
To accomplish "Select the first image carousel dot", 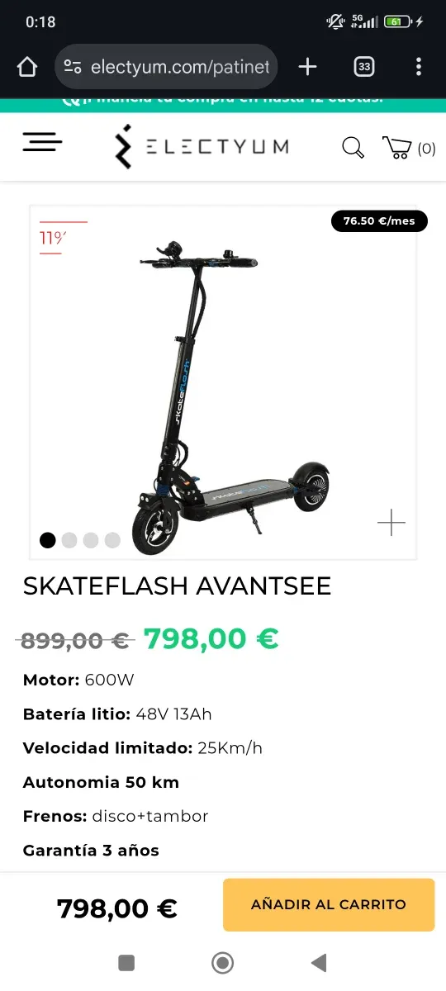I will [x=48, y=540].
